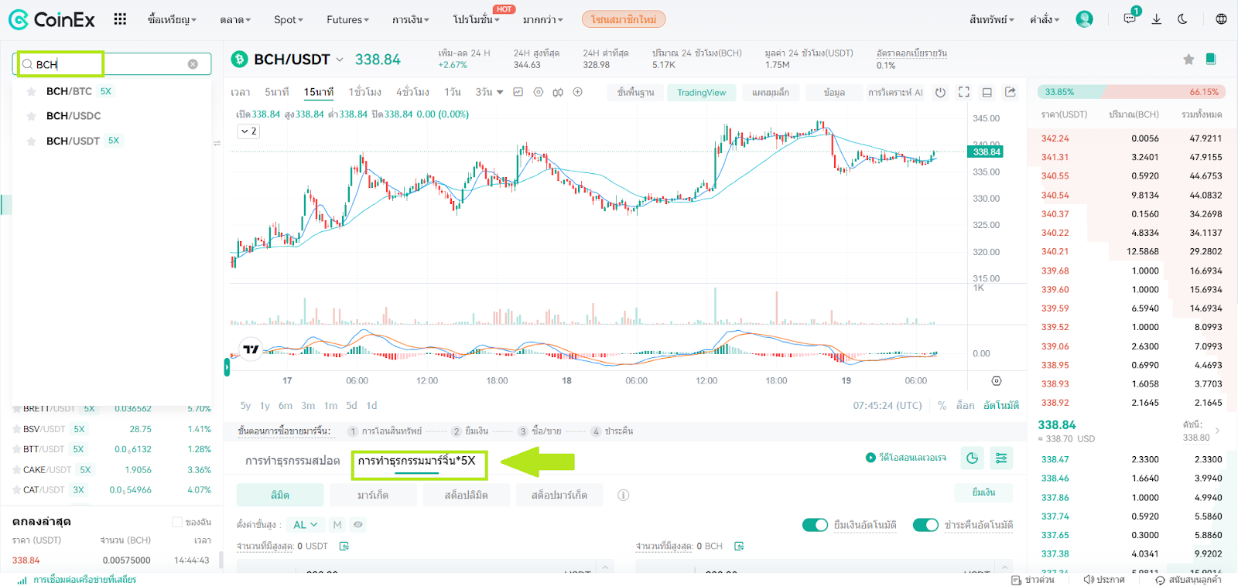Open the apps grid menu icon

pyautogui.click(x=120, y=19)
